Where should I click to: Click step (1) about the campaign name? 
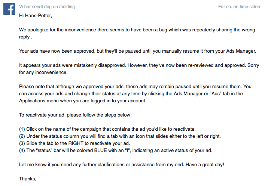107,129
